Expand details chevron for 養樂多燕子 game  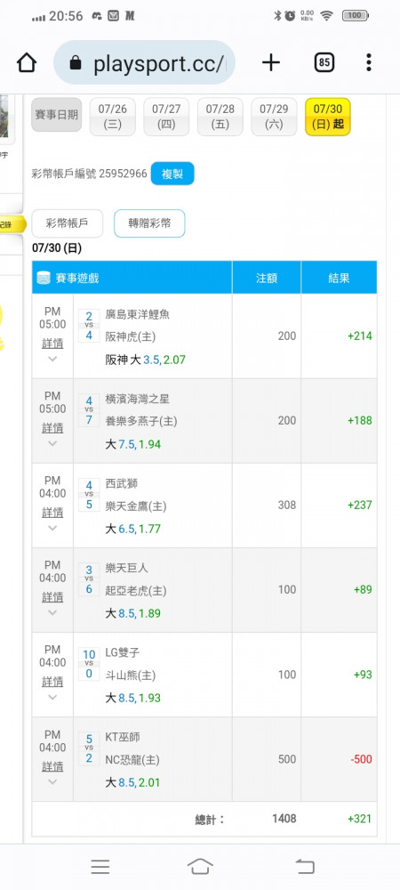pyautogui.click(x=52, y=444)
